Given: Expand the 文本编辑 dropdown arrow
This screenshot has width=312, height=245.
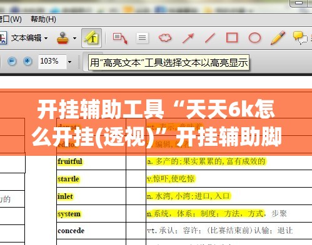Looking at the screenshot, I should [x=46, y=38].
